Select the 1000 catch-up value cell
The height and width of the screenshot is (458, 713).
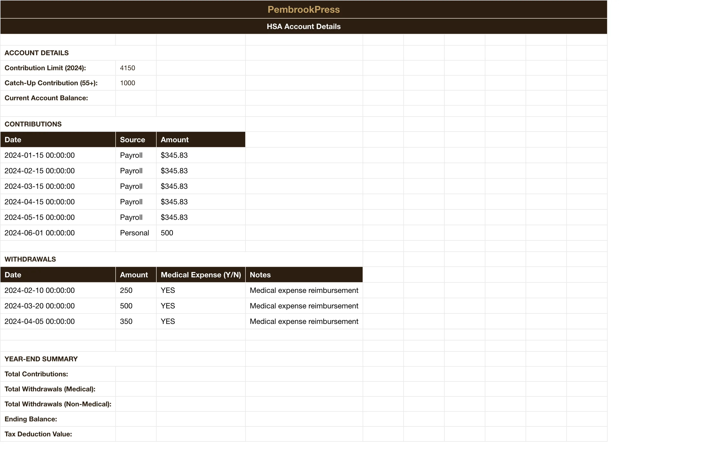[x=136, y=83]
